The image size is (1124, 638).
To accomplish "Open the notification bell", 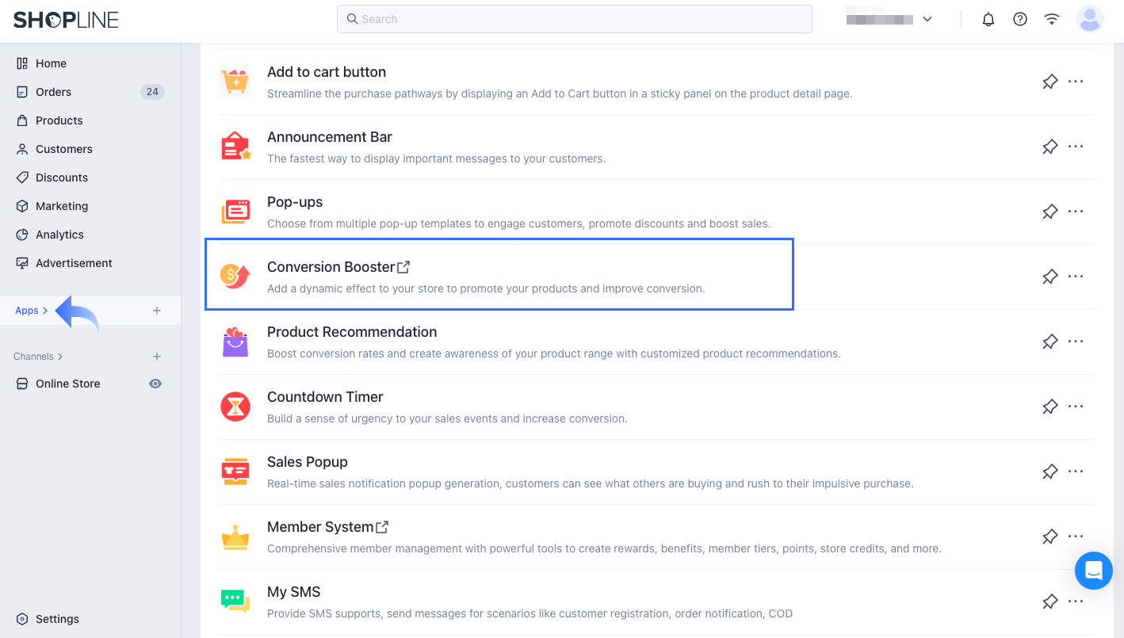I will tap(988, 18).
